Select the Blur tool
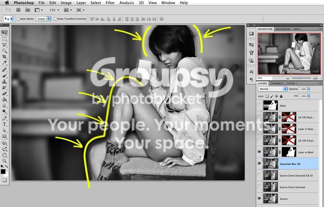Viewport: 324px width, 207px height. pos(4,105)
